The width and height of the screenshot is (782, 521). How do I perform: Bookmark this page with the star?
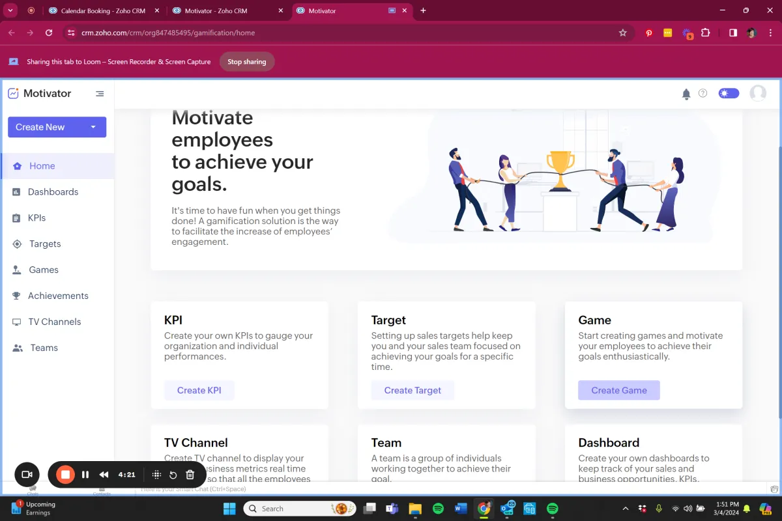622,33
